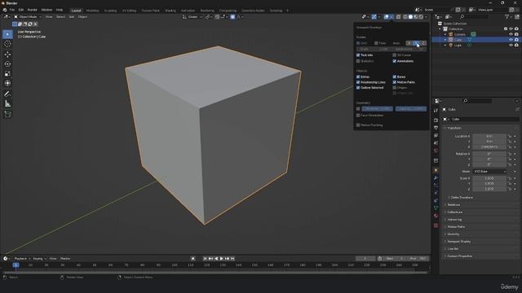Expand the Custom Properties panel

[x=460, y=256]
